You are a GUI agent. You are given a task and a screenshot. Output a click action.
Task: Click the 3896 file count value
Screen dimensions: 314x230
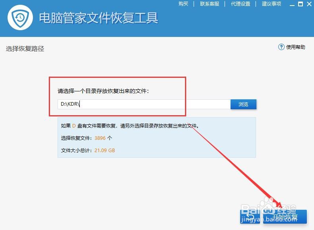click(100, 138)
